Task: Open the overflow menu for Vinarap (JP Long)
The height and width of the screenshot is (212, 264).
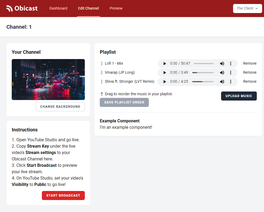Action: 231,72
